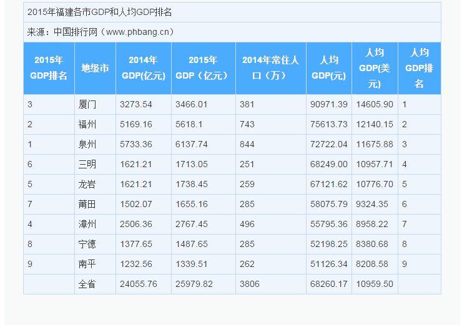Image resolution: width=462 pixels, height=325 pixels.
Task: Click the value 1655.16 for 莆田
Action: (192, 204)
